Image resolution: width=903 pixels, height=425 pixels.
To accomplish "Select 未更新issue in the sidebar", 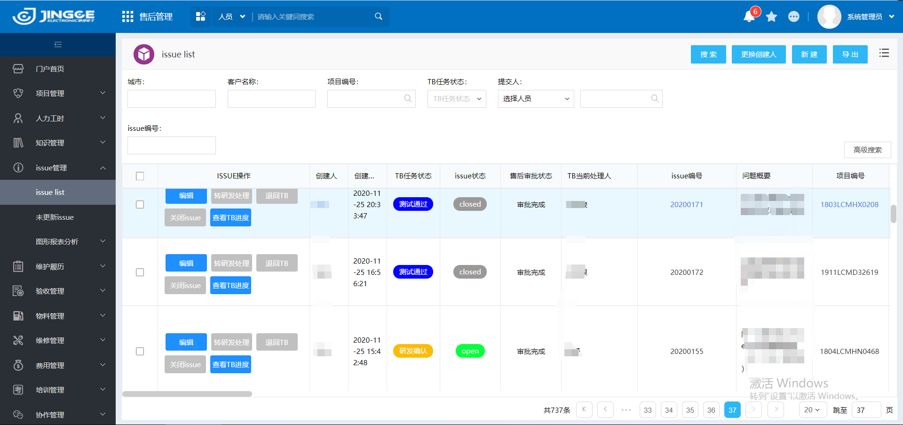I will coord(58,217).
